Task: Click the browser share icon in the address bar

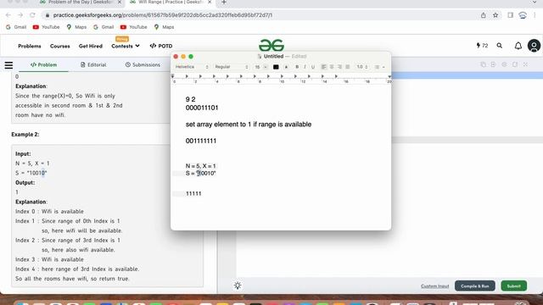Action: click(483, 15)
